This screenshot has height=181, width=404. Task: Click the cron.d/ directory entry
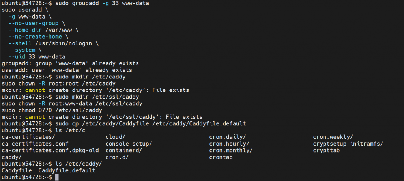pyautogui.click(x=117, y=157)
